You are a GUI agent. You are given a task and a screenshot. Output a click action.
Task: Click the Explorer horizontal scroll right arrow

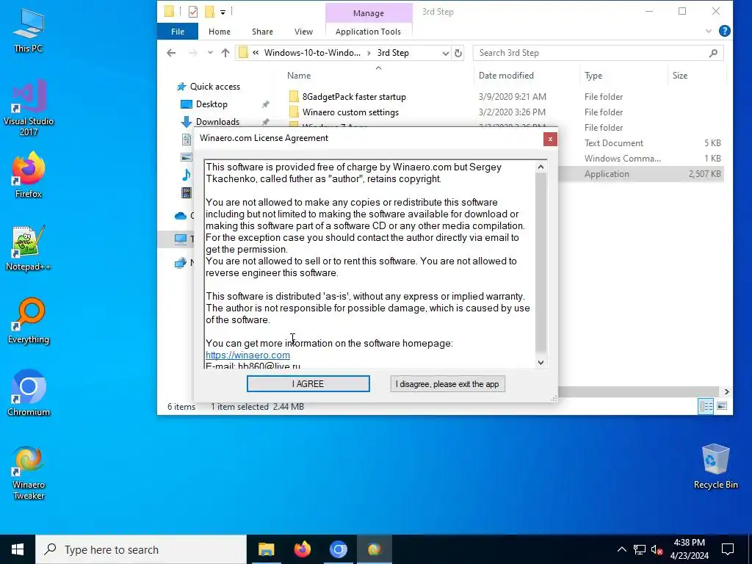click(x=726, y=391)
